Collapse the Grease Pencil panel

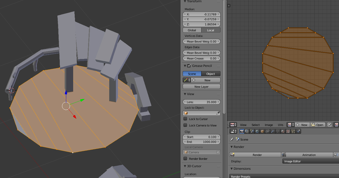[x=185, y=66]
